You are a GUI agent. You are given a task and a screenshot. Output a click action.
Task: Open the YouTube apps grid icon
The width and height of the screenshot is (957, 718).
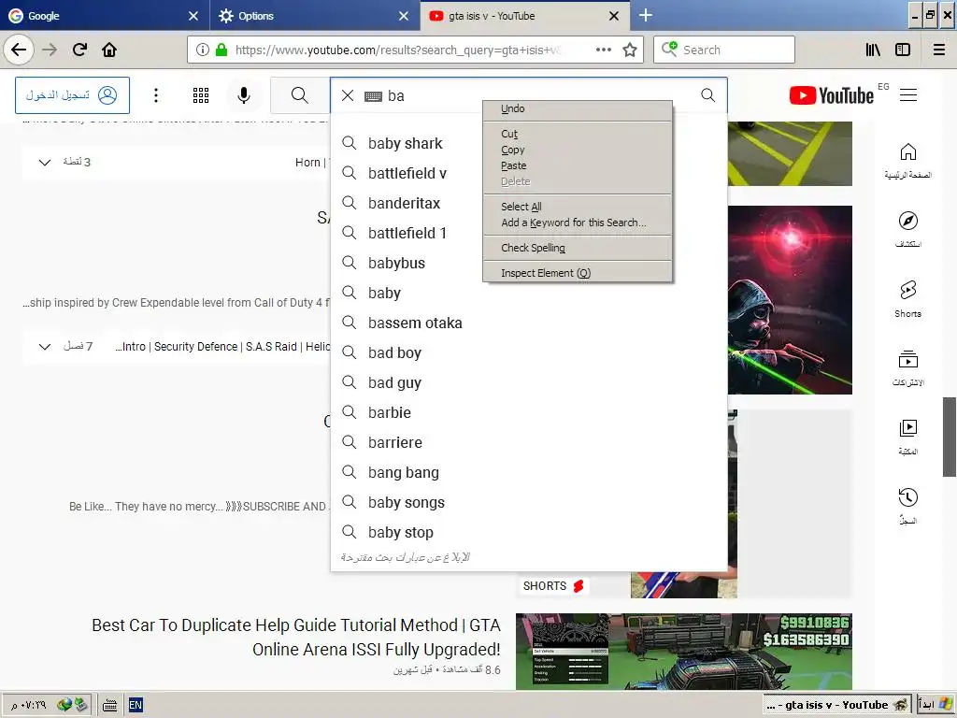tap(201, 95)
